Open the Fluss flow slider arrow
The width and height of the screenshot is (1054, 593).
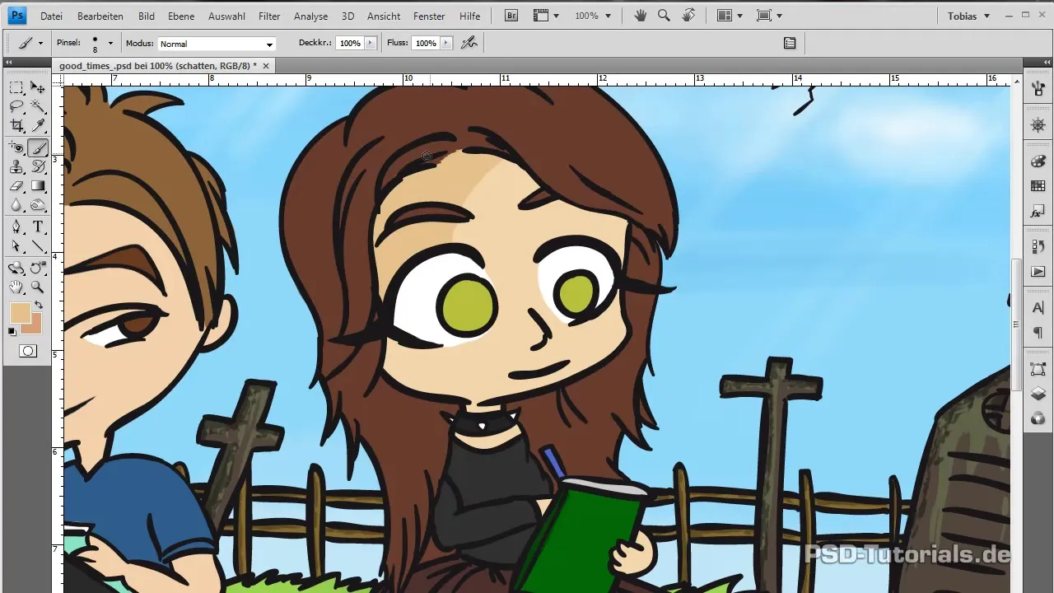(446, 43)
